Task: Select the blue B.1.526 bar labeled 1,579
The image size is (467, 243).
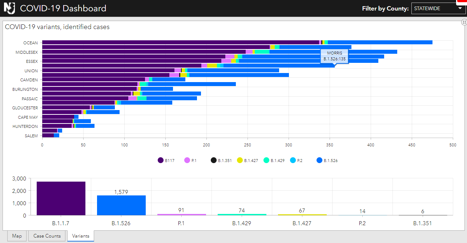Action: click(x=121, y=205)
